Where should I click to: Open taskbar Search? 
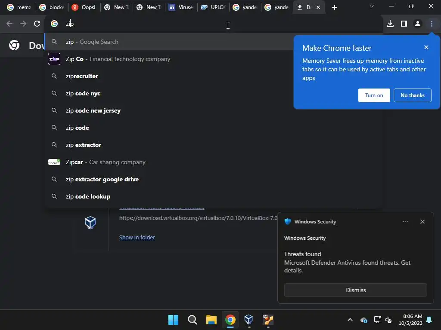coord(193,320)
